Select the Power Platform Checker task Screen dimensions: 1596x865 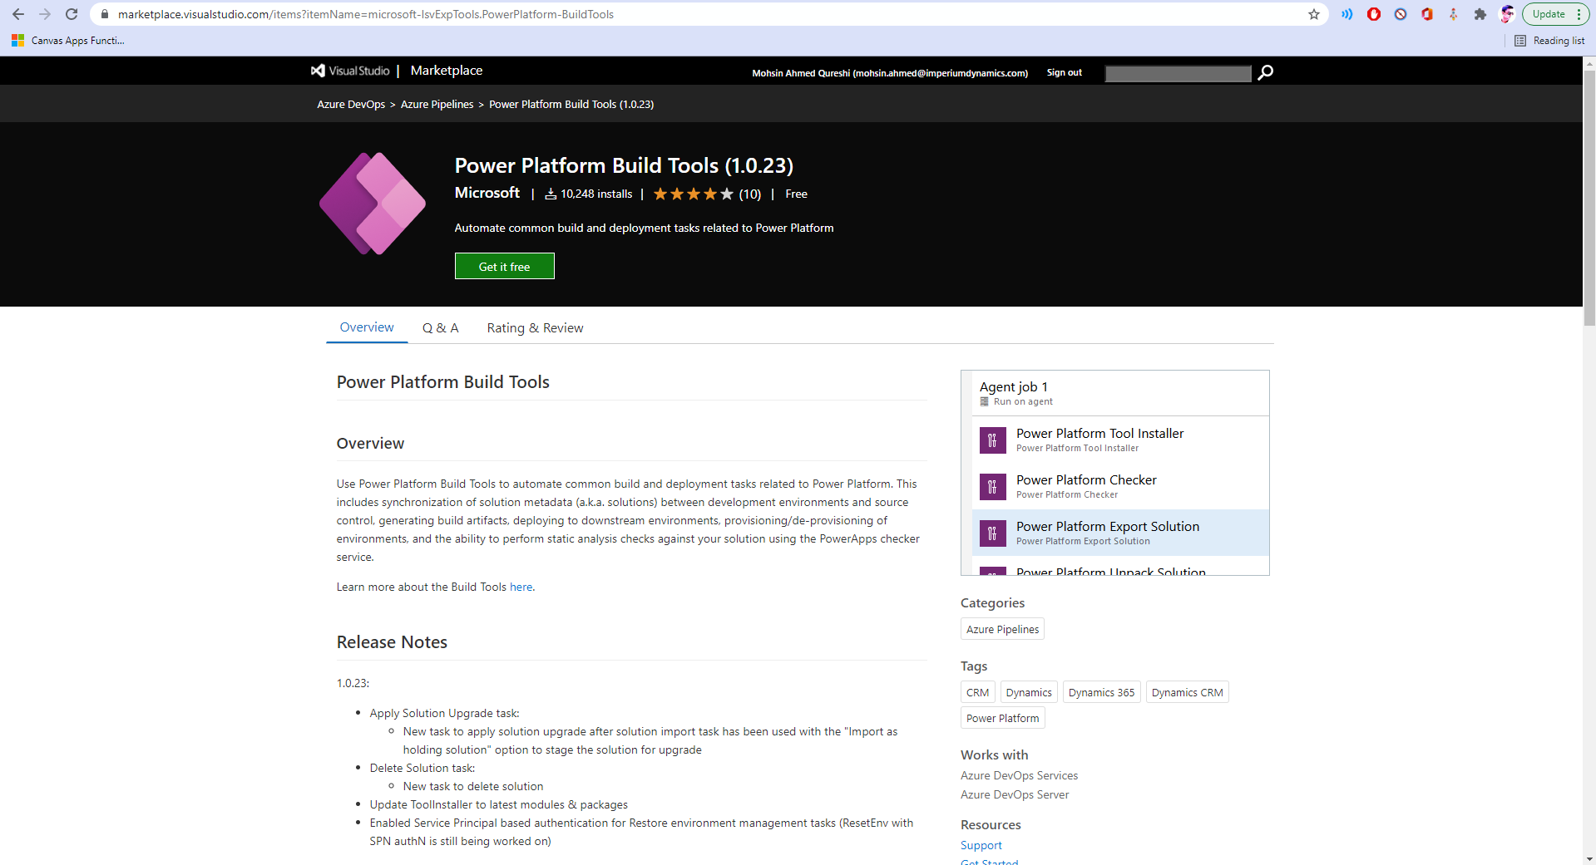pos(1086,486)
